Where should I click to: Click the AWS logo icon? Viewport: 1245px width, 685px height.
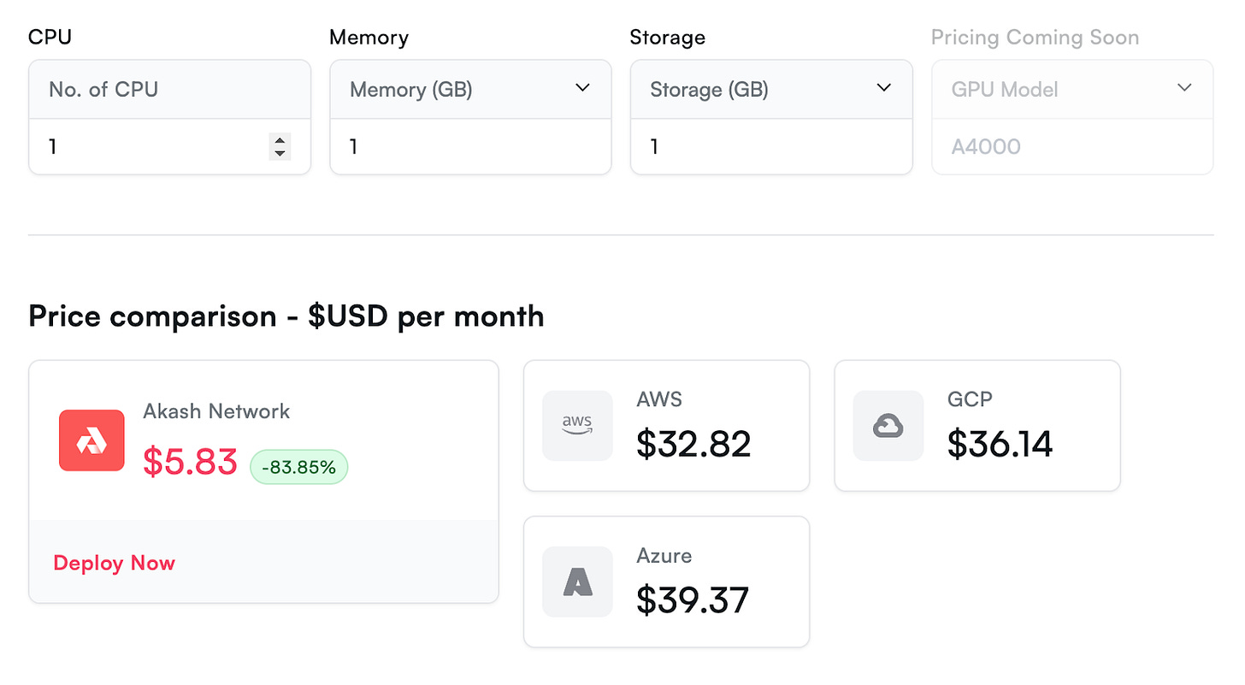[578, 425]
